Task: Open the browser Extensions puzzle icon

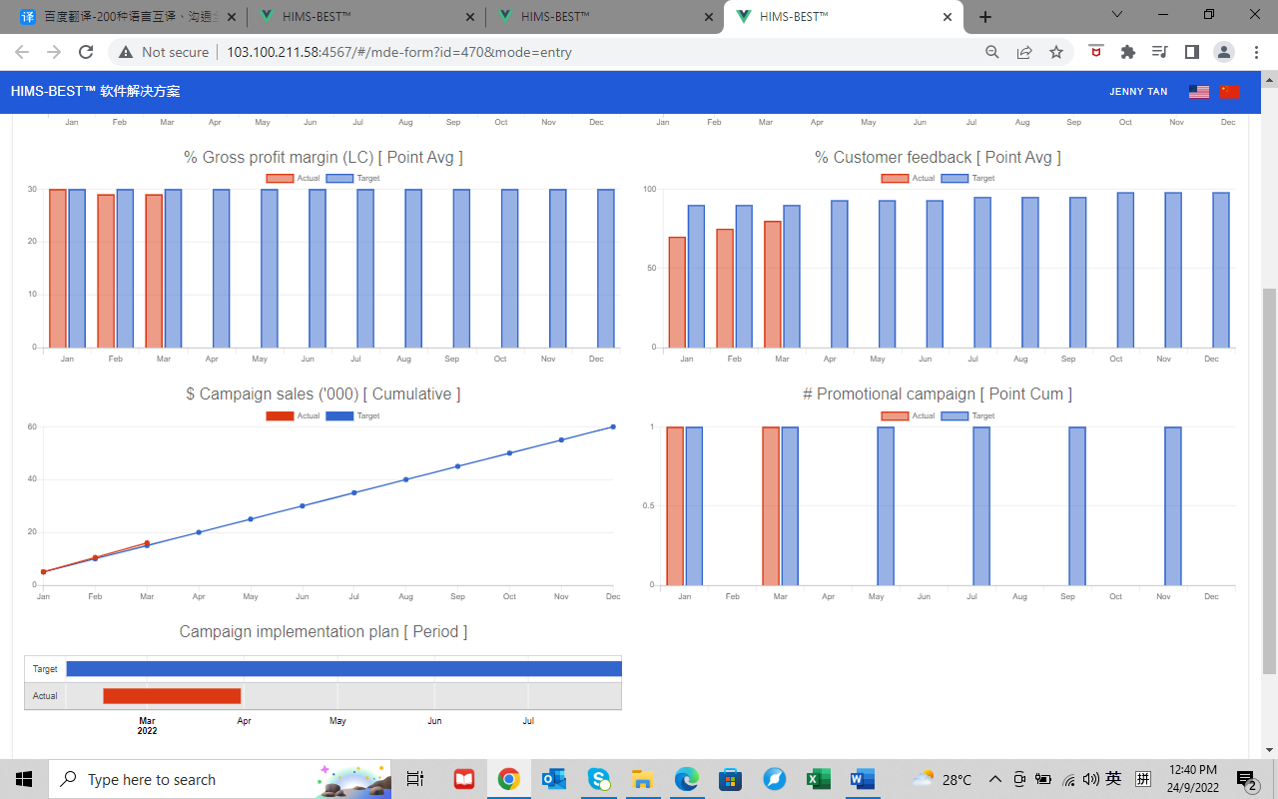Action: click(1127, 52)
